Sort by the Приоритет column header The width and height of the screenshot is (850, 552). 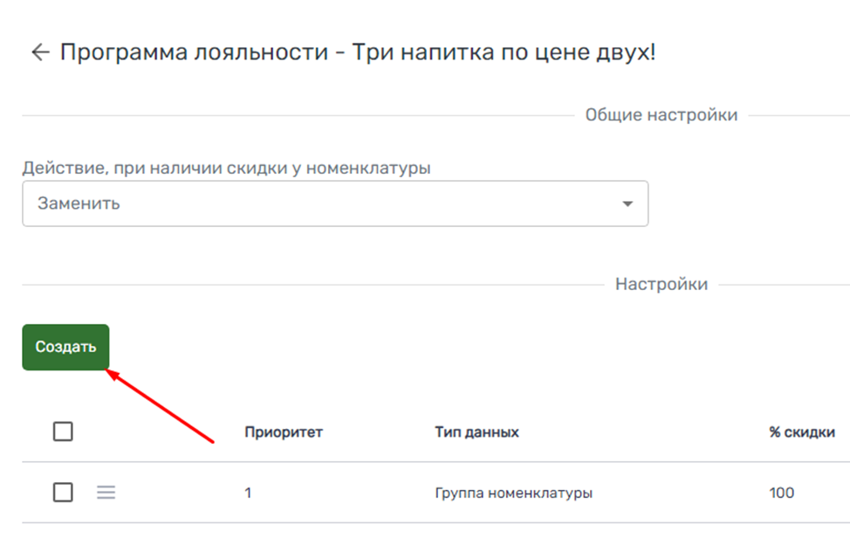coord(284,432)
